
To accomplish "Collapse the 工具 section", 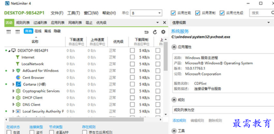I will (x=174, y=131).
